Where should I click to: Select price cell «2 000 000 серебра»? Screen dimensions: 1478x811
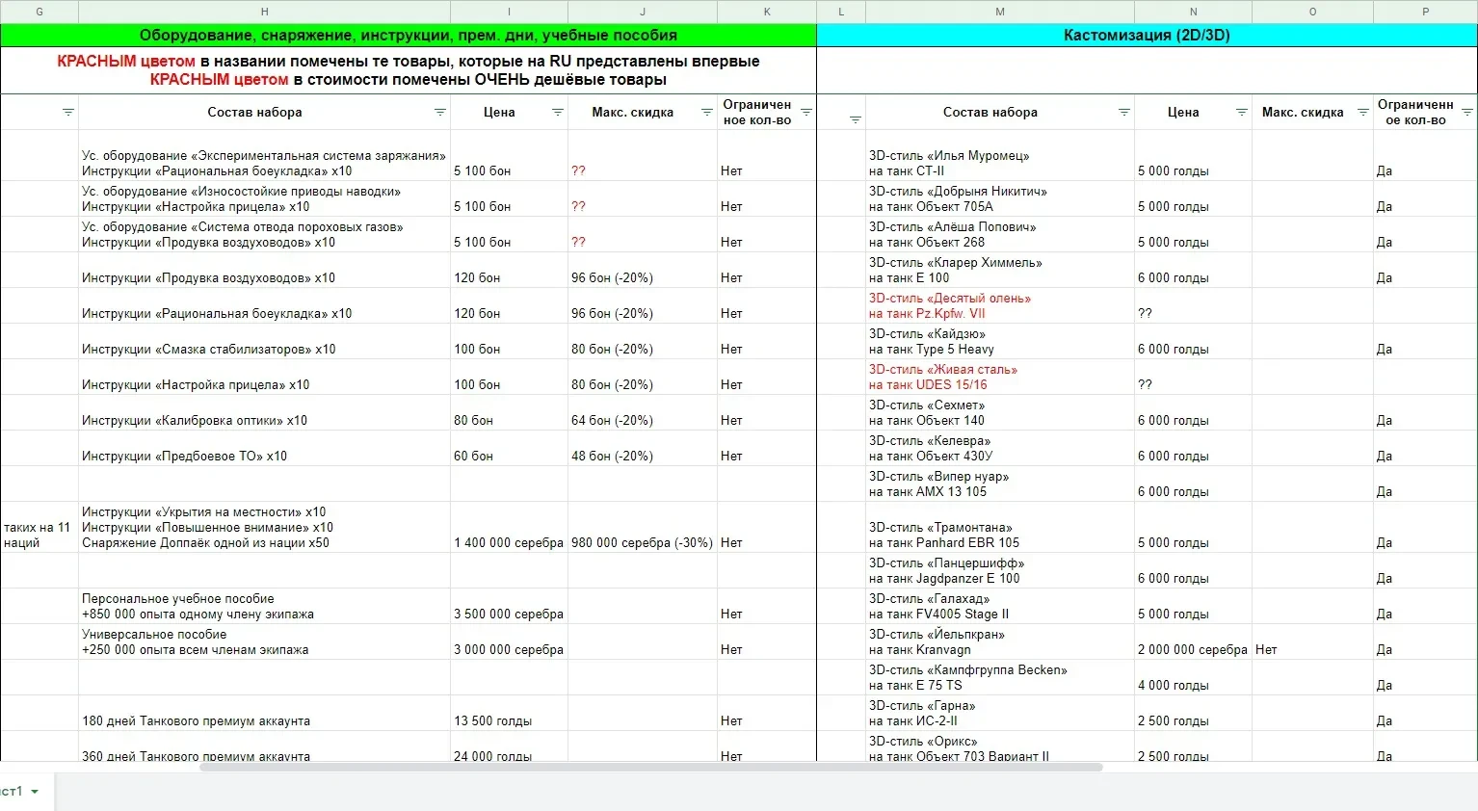pos(1193,642)
